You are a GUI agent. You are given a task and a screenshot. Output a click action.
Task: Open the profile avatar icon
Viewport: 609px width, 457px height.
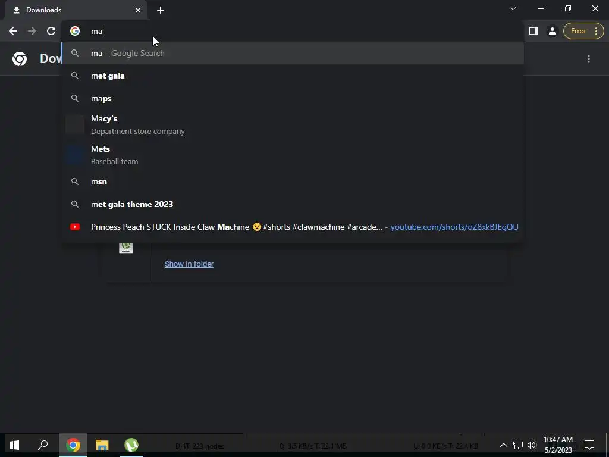(552, 31)
